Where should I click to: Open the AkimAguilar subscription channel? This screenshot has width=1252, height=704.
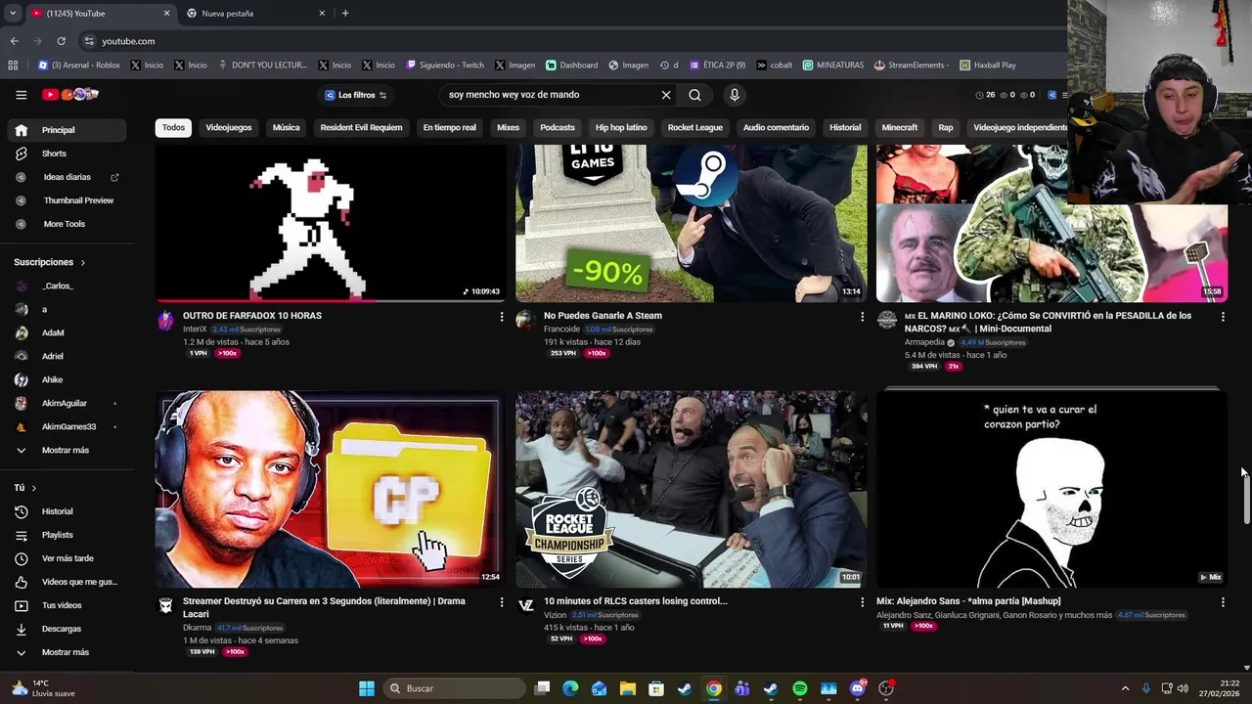pyautogui.click(x=64, y=403)
